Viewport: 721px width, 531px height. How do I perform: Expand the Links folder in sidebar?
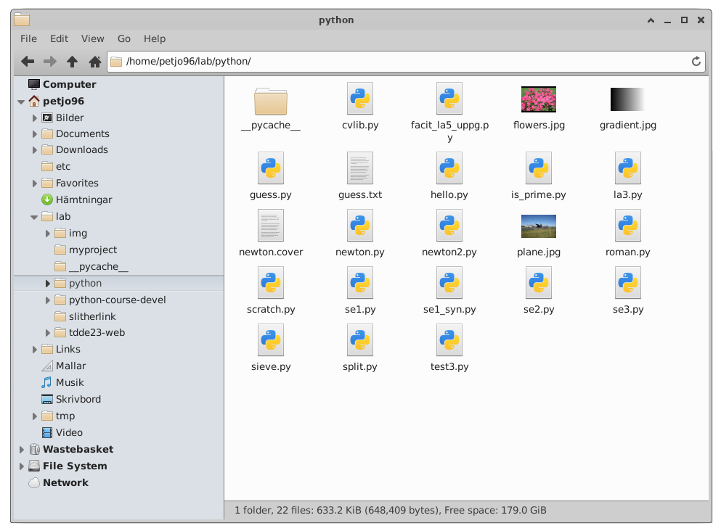tap(34, 350)
